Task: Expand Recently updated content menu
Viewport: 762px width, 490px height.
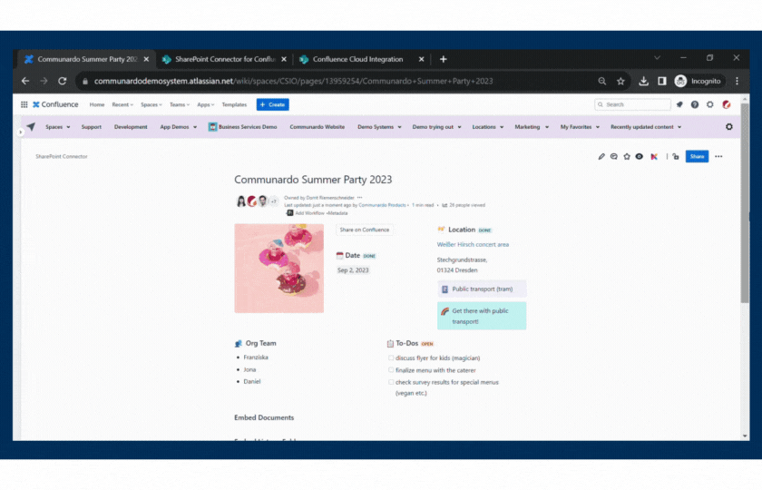Action: point(646,127)
